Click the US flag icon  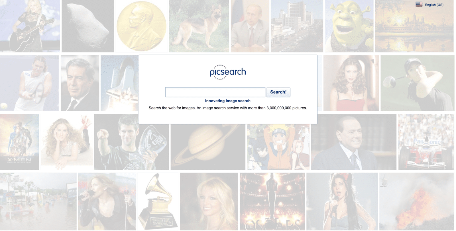[419, 4]
